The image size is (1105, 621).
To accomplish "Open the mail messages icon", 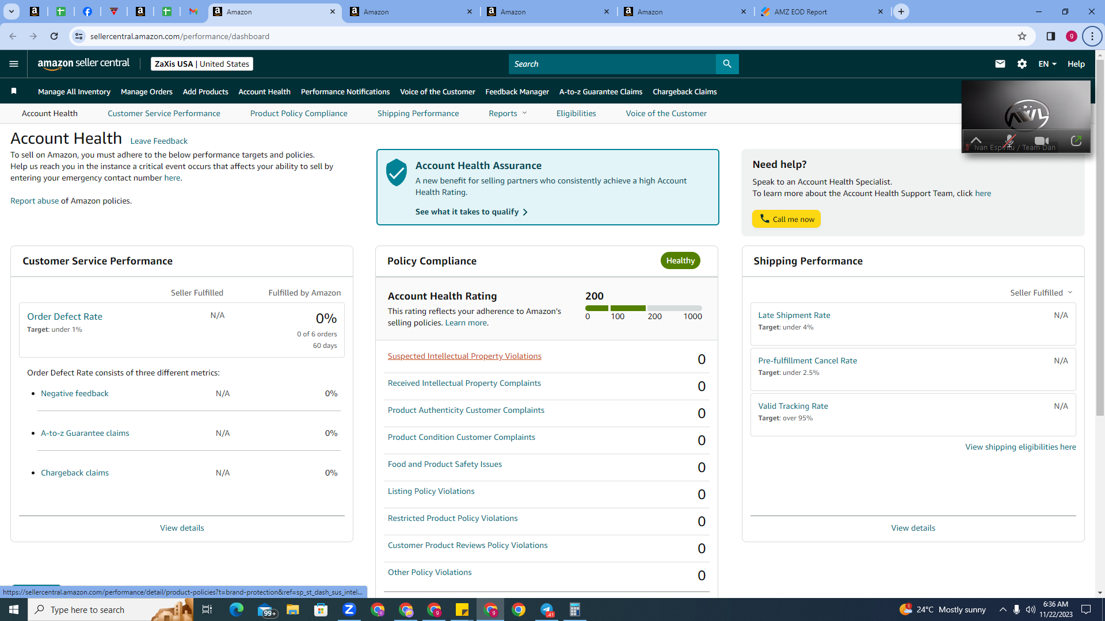I will coord(1000,64).
